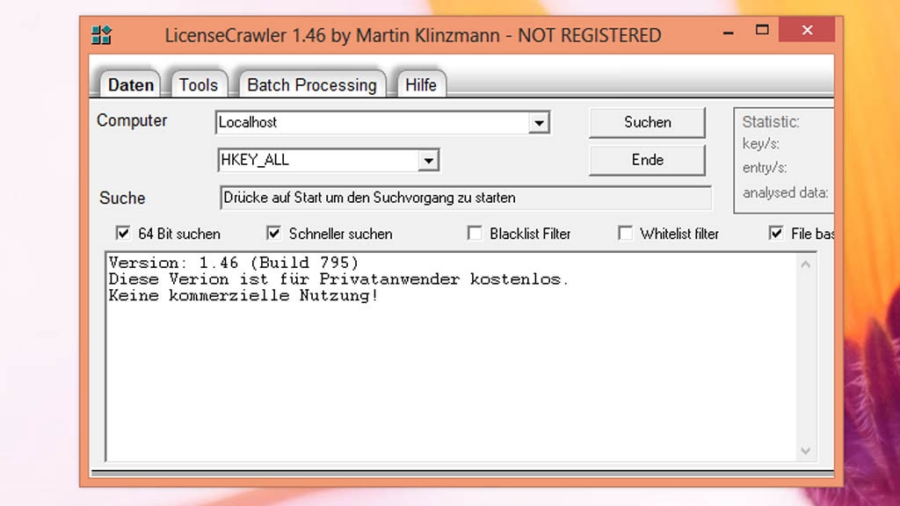
Task: Open the Batch Processing tab
Action: point(312,85)
